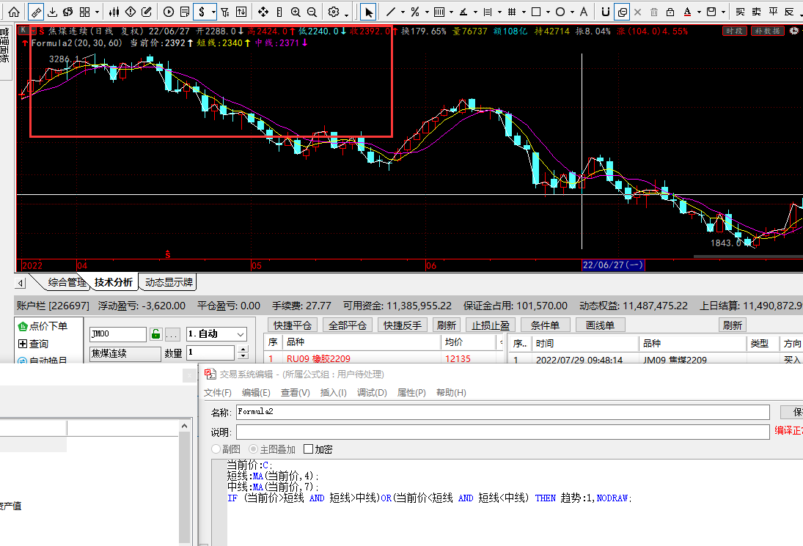Click the vertical ruler scale icon
Image resolution: width=803 pixels, height=546 pixels.
click(x=279, y=11)
